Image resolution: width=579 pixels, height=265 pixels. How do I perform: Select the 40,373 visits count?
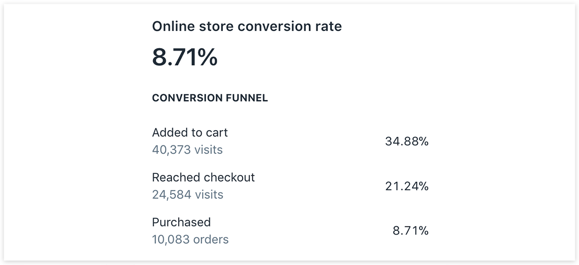click(x=187, y=150)
